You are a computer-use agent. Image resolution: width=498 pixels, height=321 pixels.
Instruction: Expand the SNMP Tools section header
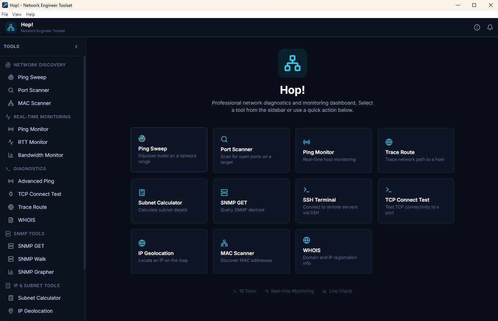(29, 233)
